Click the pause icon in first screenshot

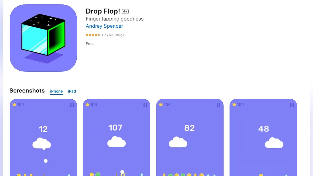pyautogui.click(x=72, y=105)
